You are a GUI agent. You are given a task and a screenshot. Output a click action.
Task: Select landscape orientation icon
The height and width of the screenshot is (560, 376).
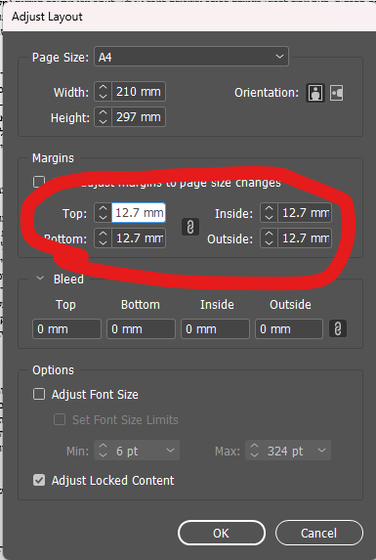tap(336, 93)
